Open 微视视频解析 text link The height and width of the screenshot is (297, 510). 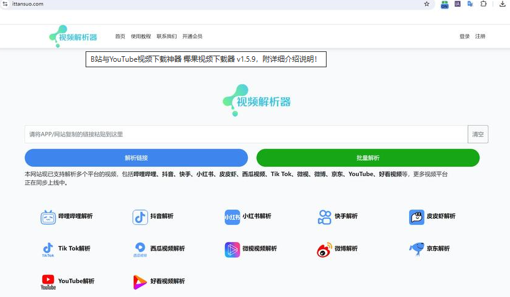(259, 249)
